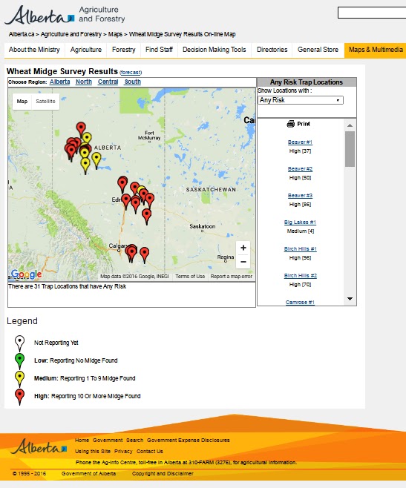The height and width of the screenshot is (488, 406).
Task: Choose the North region link
Action: (84, 82)
